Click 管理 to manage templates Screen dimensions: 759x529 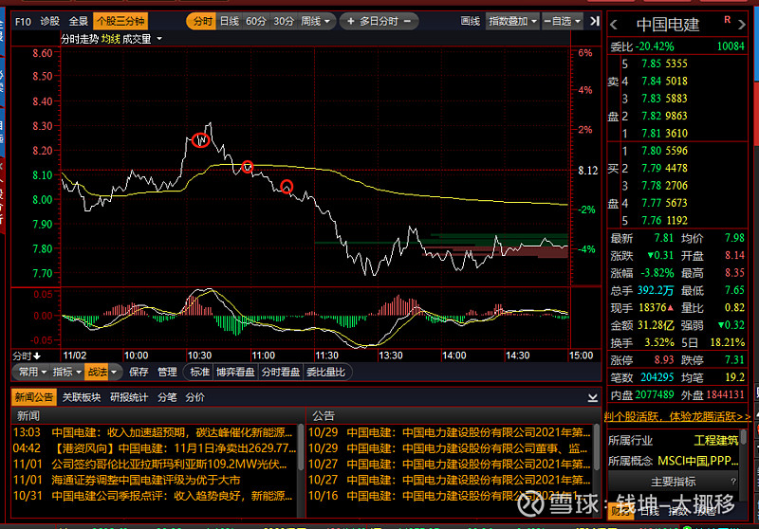pos(167,372)
